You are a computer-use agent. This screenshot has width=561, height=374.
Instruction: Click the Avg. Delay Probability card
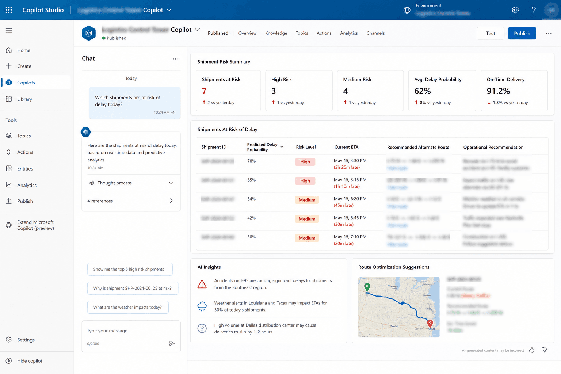pyautogui.click(x=442, y=91)
